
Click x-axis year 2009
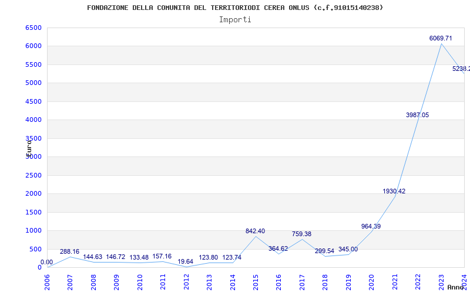tap(116, 282)
